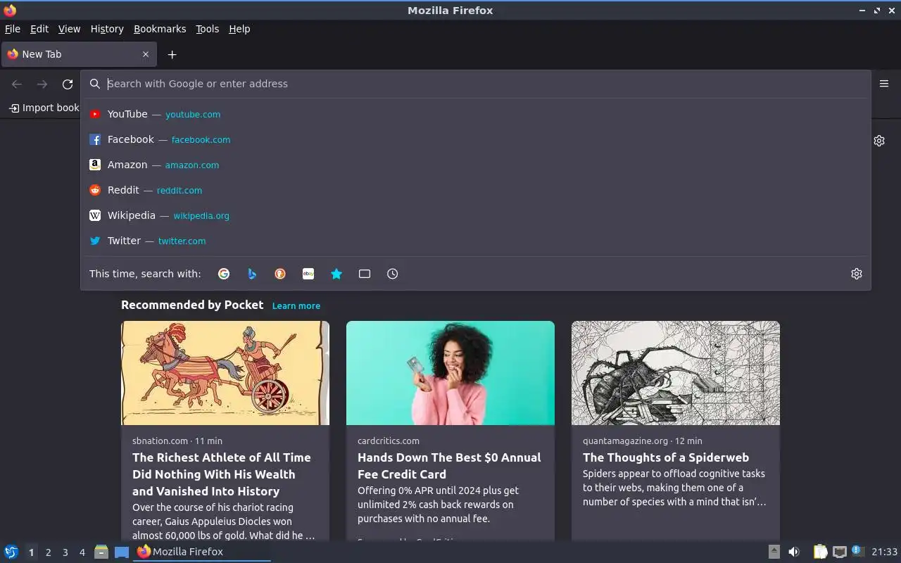Open the network tray icon
The image size is (901, 563).
[839, 552]
